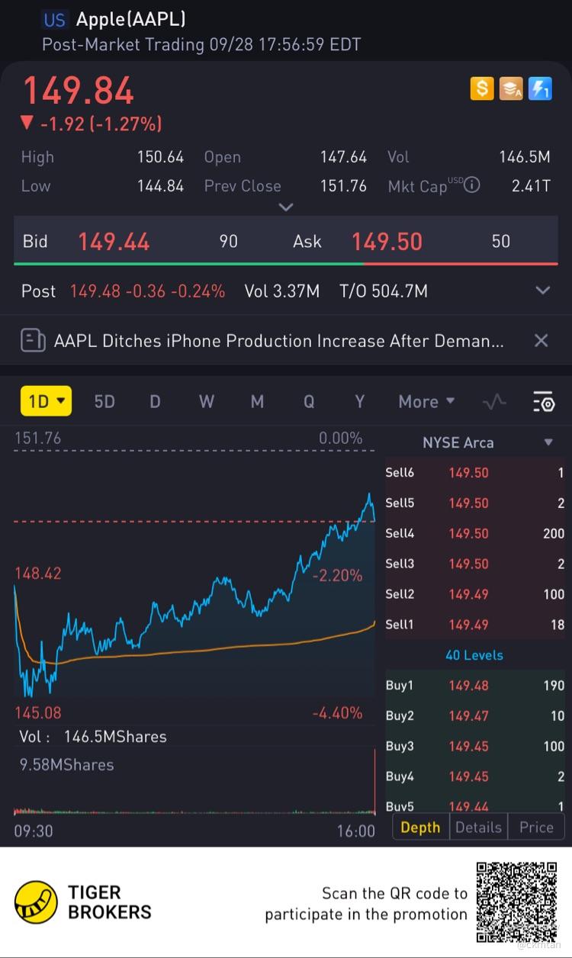Switch to the Details tab

tap(478, 827)
